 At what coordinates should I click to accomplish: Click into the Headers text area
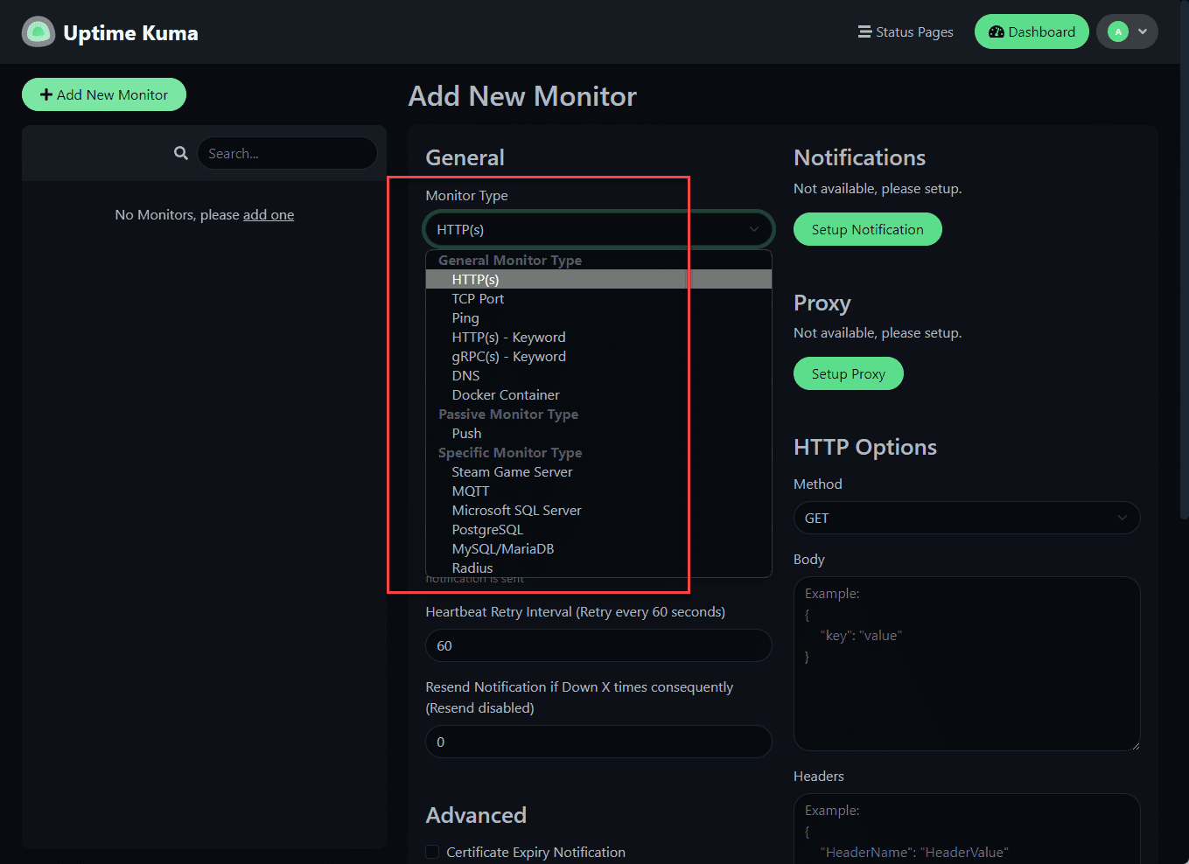click(967, 828)
